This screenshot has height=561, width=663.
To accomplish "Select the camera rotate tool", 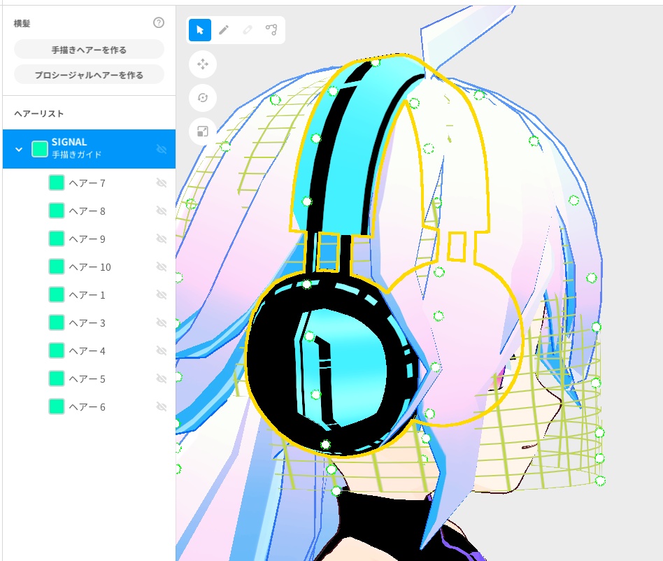I will 203,98.
